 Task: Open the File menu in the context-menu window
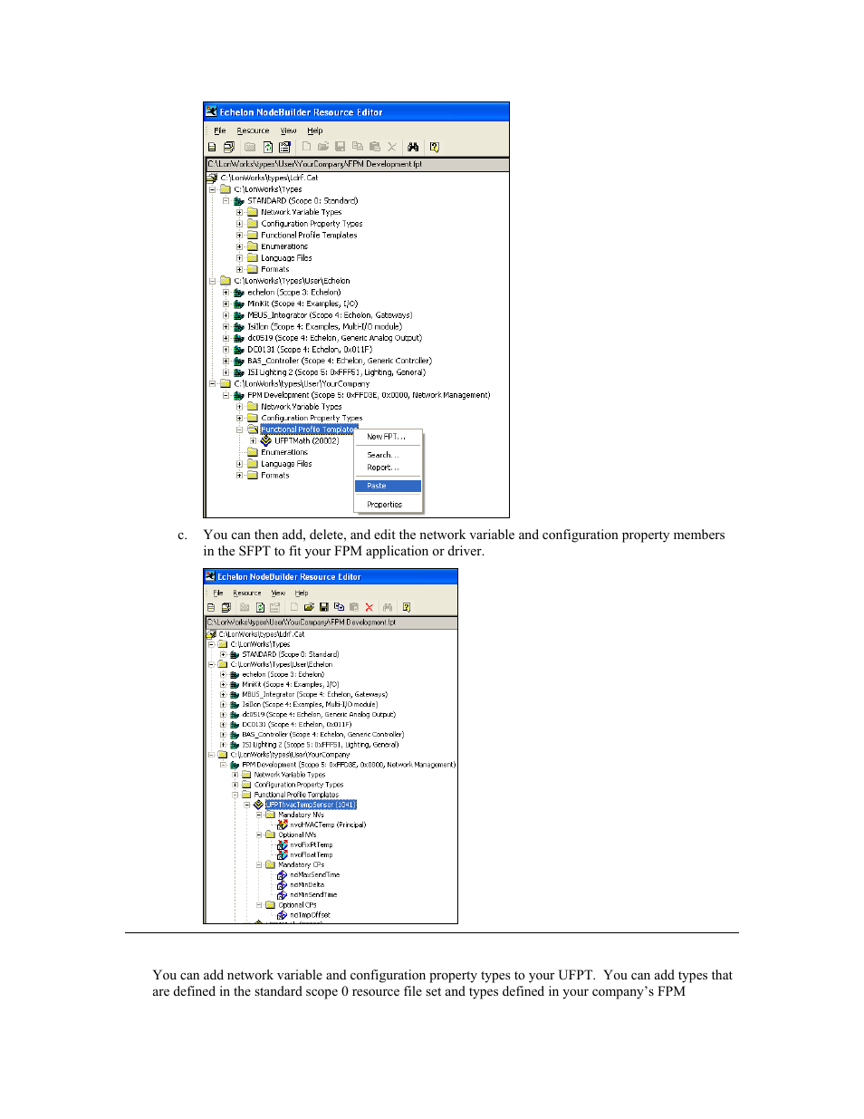219,130
